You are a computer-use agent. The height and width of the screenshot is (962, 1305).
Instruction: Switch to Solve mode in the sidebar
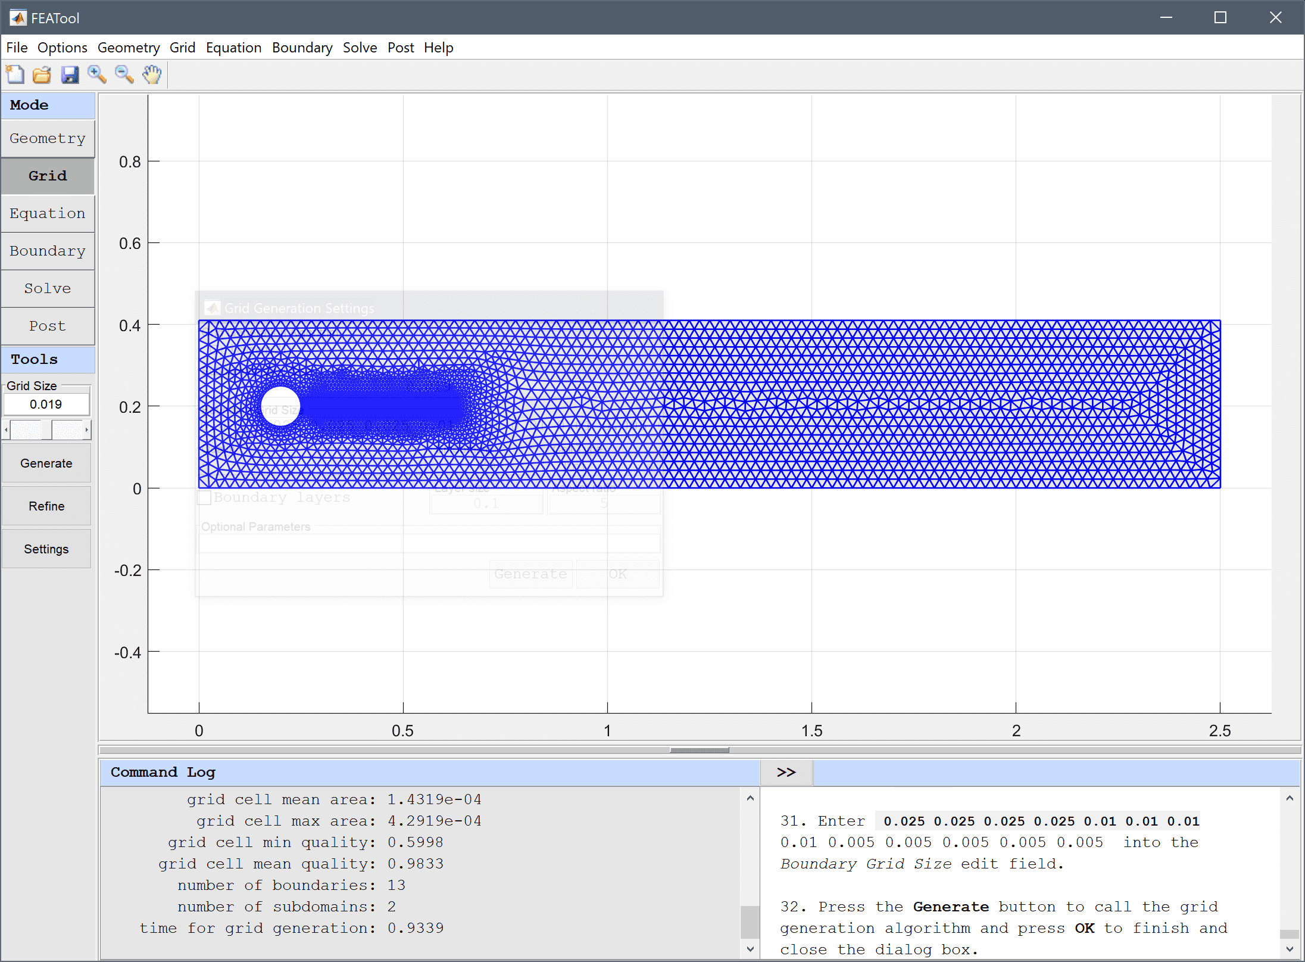[x=48, y=288]
